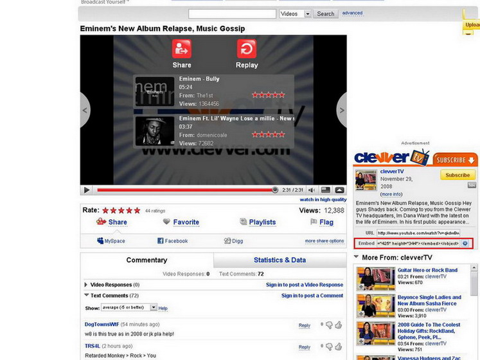Click the player pop-up menu arrow icon
The image size is (480, 360).
339,190
